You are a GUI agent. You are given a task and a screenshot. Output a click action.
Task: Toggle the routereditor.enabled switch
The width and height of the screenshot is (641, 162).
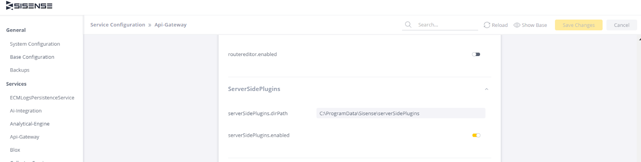click(x=476, y=54)
